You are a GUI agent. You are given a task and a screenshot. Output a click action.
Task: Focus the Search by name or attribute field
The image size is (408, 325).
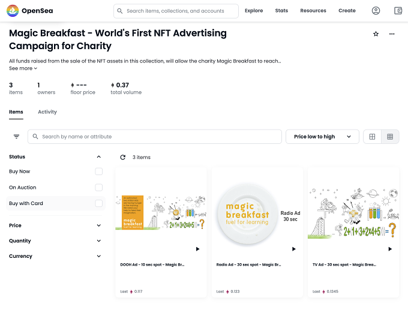pyautogui.click(x=155, y=137)
